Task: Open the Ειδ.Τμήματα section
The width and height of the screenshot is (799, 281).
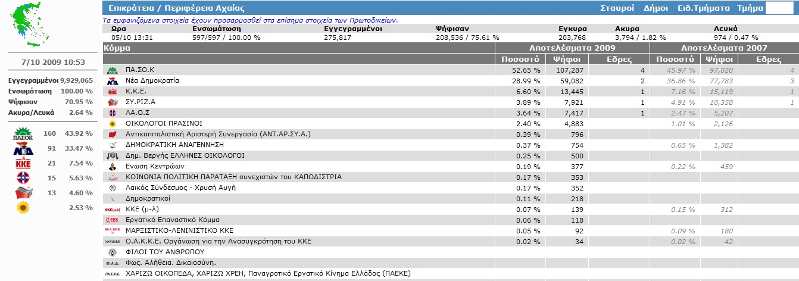Action: (703, 8)
